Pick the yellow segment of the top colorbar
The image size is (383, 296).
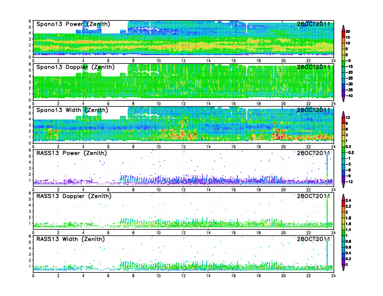pyautogui.click(x=343, y=52)
